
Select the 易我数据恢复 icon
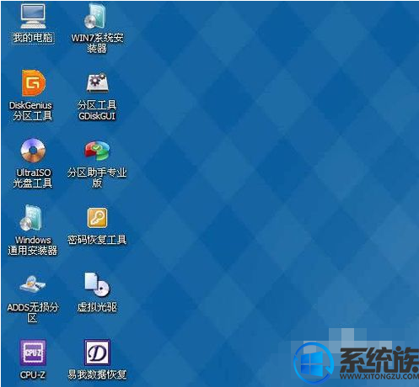tap(97, 353)
